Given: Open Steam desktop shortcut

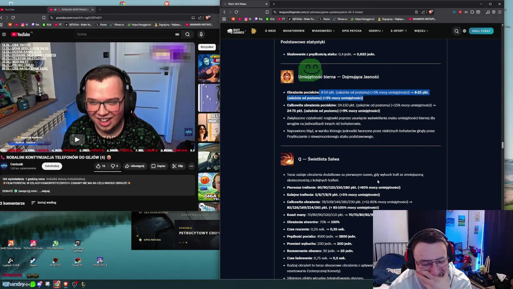Looking at the screenshot, I should click(33, 263).
